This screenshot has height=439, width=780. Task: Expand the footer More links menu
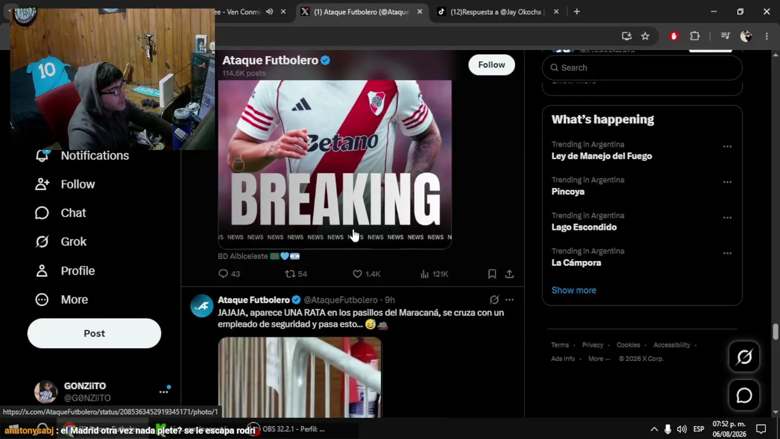pyautogui.click(x=599, y=359)
